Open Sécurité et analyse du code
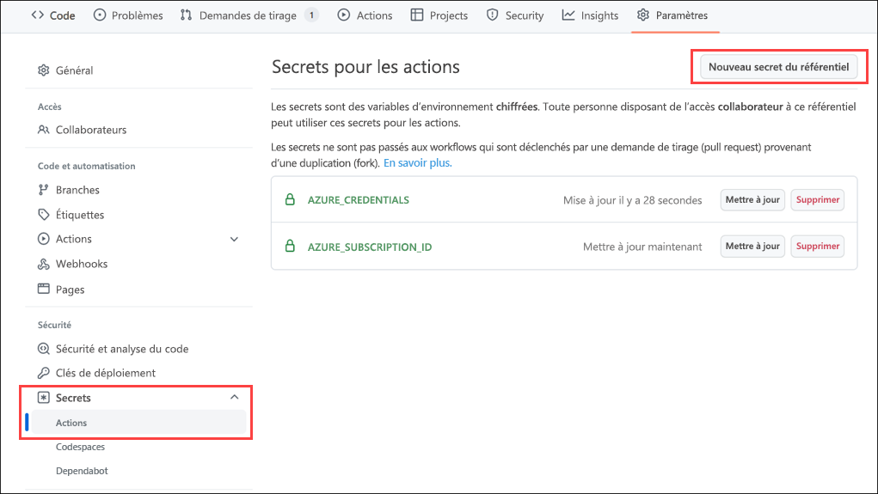 (121, 349)
